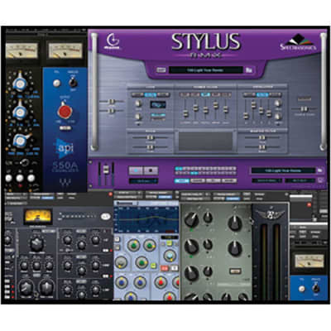Click the EQ curve graph on the blue equalizer
This screenshot has height=331, width=331.
pyautogui.click(x=147, y=220)
